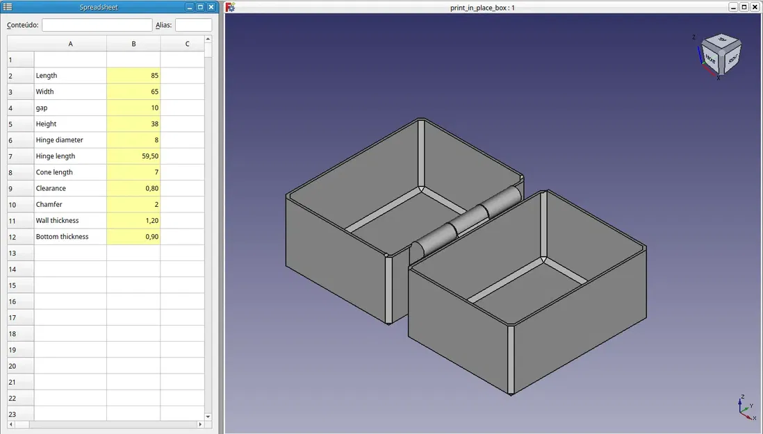Select the value 1,20 cell
This screenshot has width=763, height=434.
pos(133,220)
